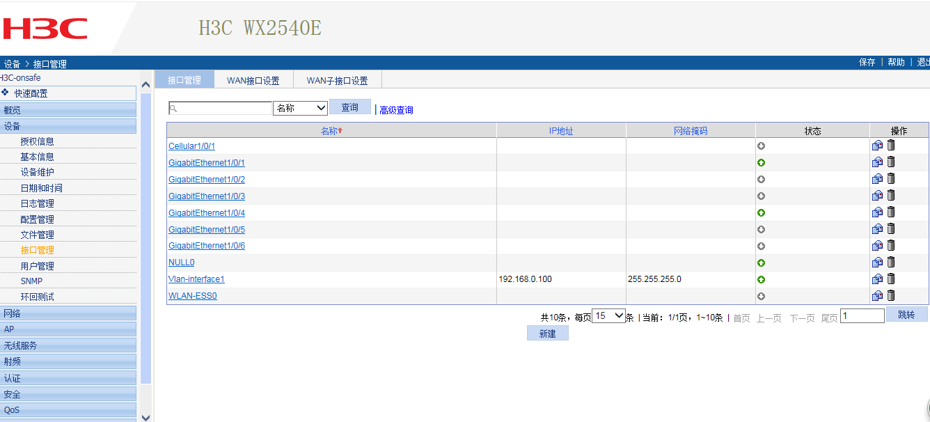This screenshot has width=930, height=422.
Task: Expand the 网络 menu section
Action: click(68, 313)
